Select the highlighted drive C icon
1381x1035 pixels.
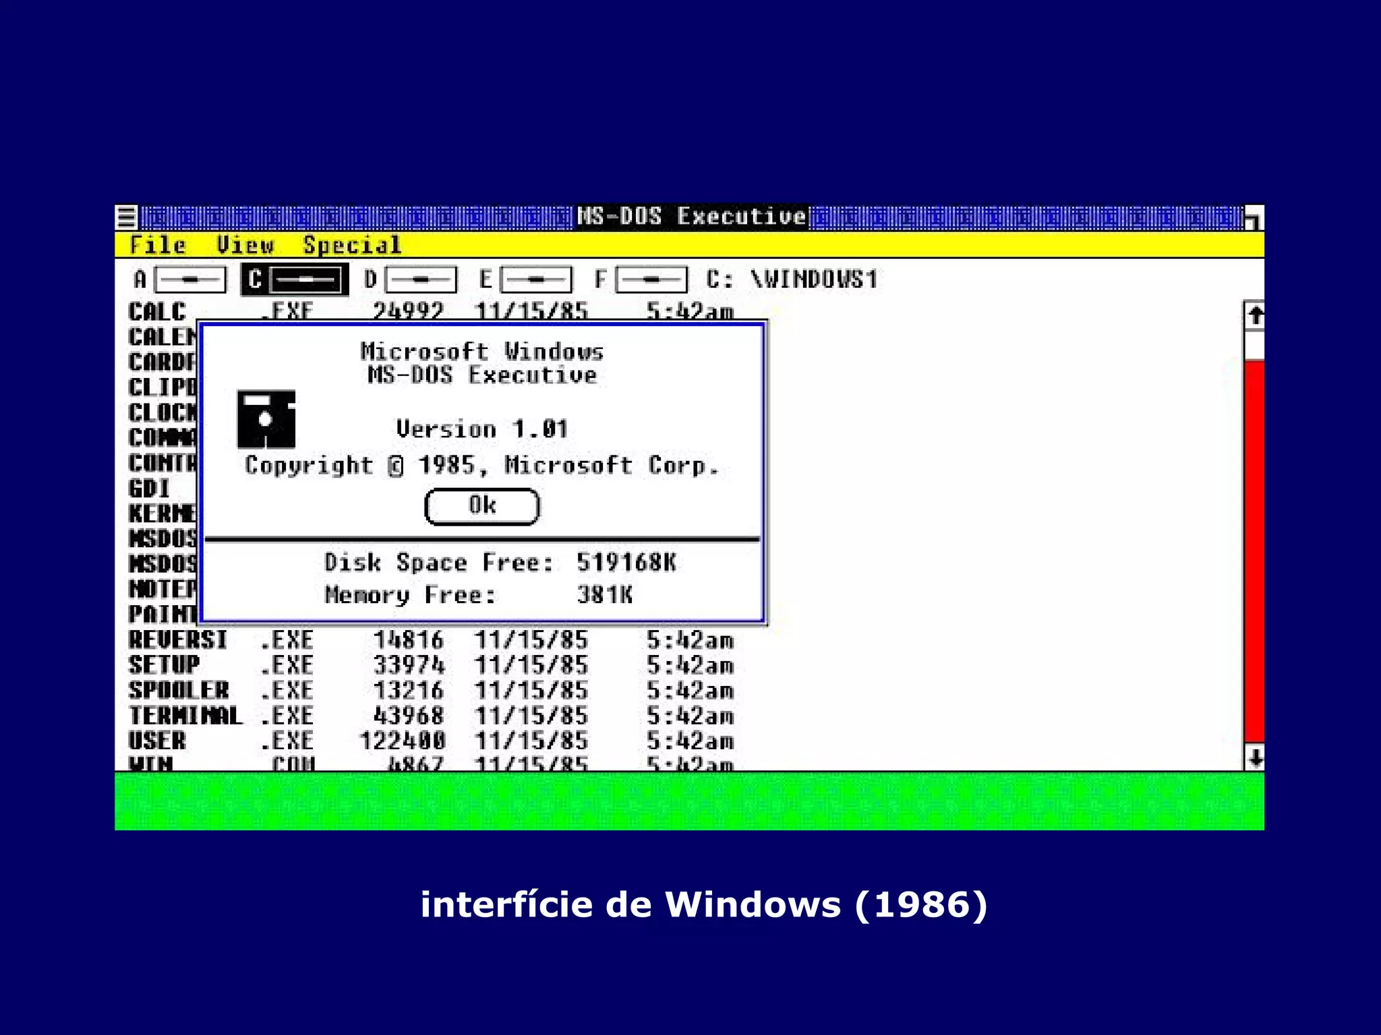click(x=295, y=280)
